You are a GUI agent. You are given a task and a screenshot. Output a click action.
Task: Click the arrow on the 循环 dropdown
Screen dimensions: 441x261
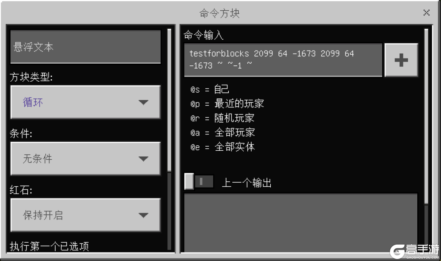tap(143, 103)
